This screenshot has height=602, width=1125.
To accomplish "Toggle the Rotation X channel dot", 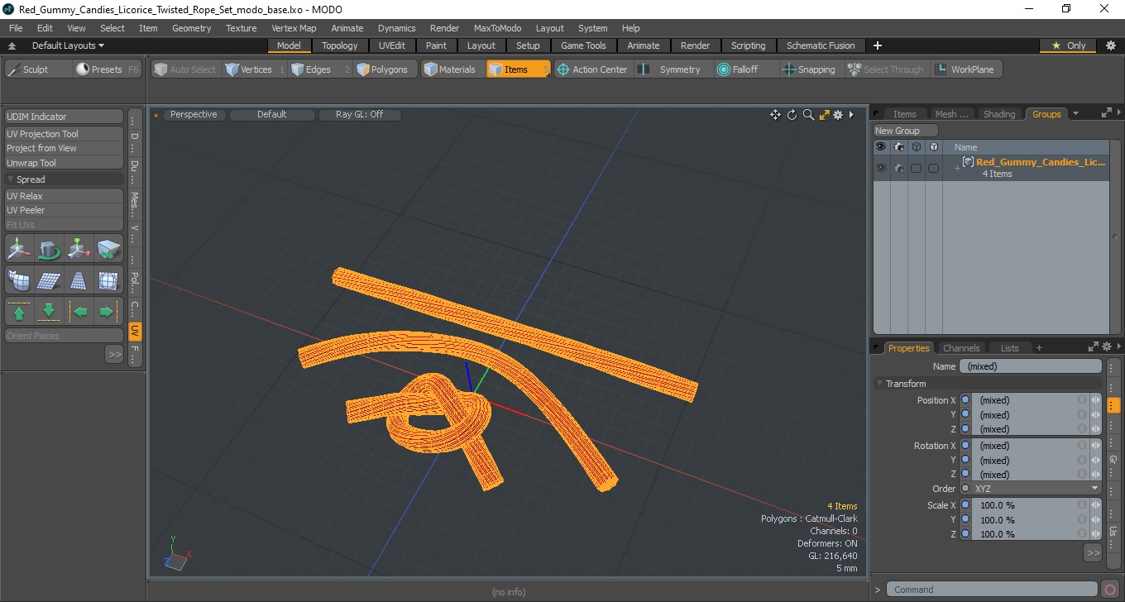I will point(965,446).
